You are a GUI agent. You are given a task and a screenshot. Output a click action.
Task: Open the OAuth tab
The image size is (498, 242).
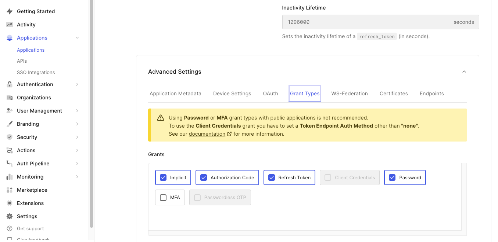(271, 93)
